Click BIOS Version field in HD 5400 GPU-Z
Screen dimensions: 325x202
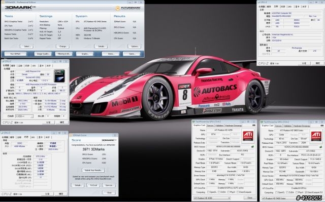(x=297, y=147)
